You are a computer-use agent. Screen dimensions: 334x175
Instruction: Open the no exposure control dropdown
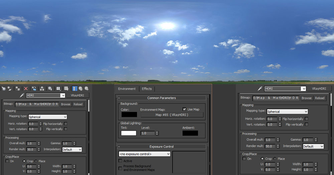click(x=144, y=154)
